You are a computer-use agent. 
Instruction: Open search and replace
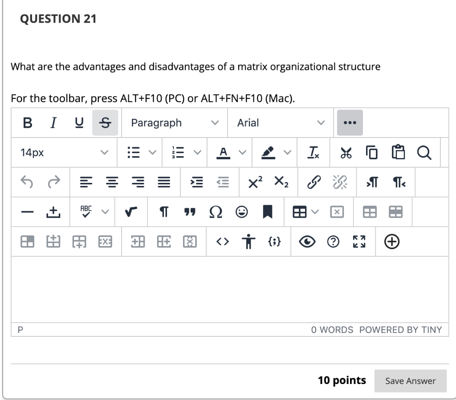point(424,153)
